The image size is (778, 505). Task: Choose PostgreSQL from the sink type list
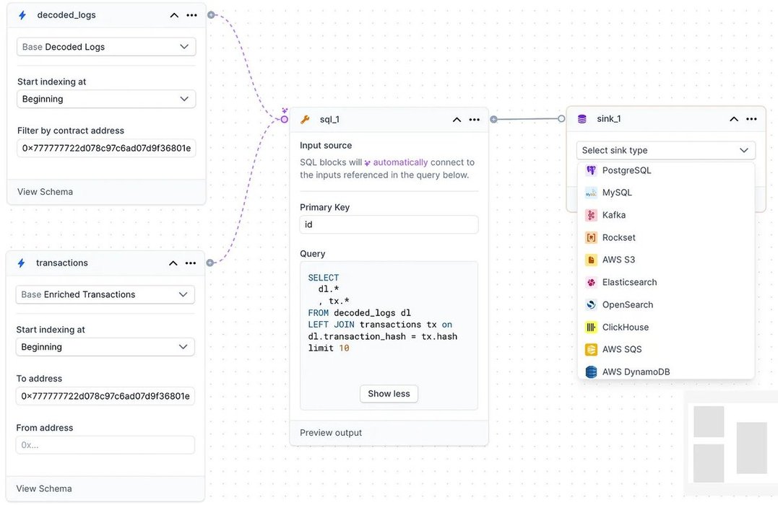pyautogui.click(x=626, y=170)
